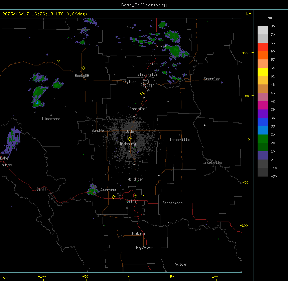Select the purple 39 dBZ legend swatch
Viewport: 288px width, 281px height.
pyautogui.click(x=263, y=114)
